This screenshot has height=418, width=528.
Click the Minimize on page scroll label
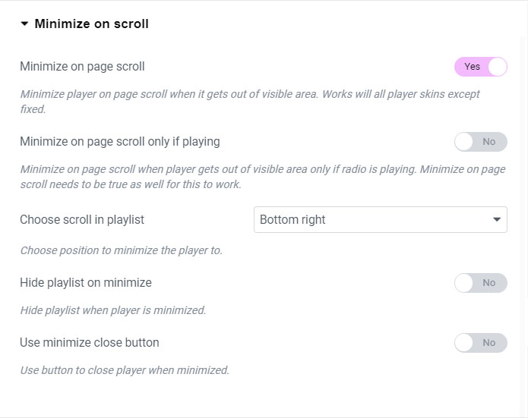pyautogui.click(x=82, y=67)
